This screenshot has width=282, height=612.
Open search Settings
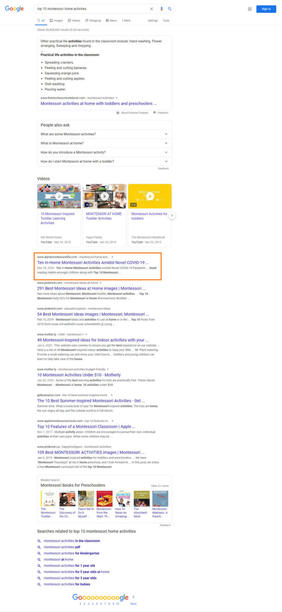click(153, 21)
